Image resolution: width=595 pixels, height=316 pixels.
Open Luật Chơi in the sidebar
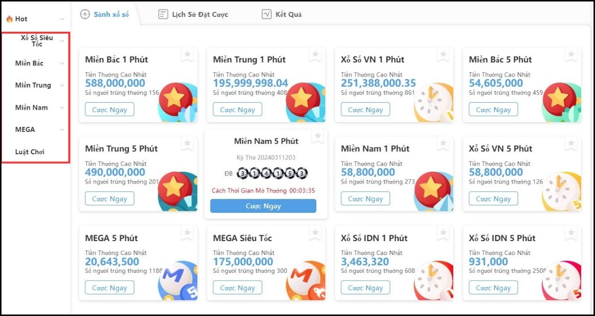tap(30, 152)
